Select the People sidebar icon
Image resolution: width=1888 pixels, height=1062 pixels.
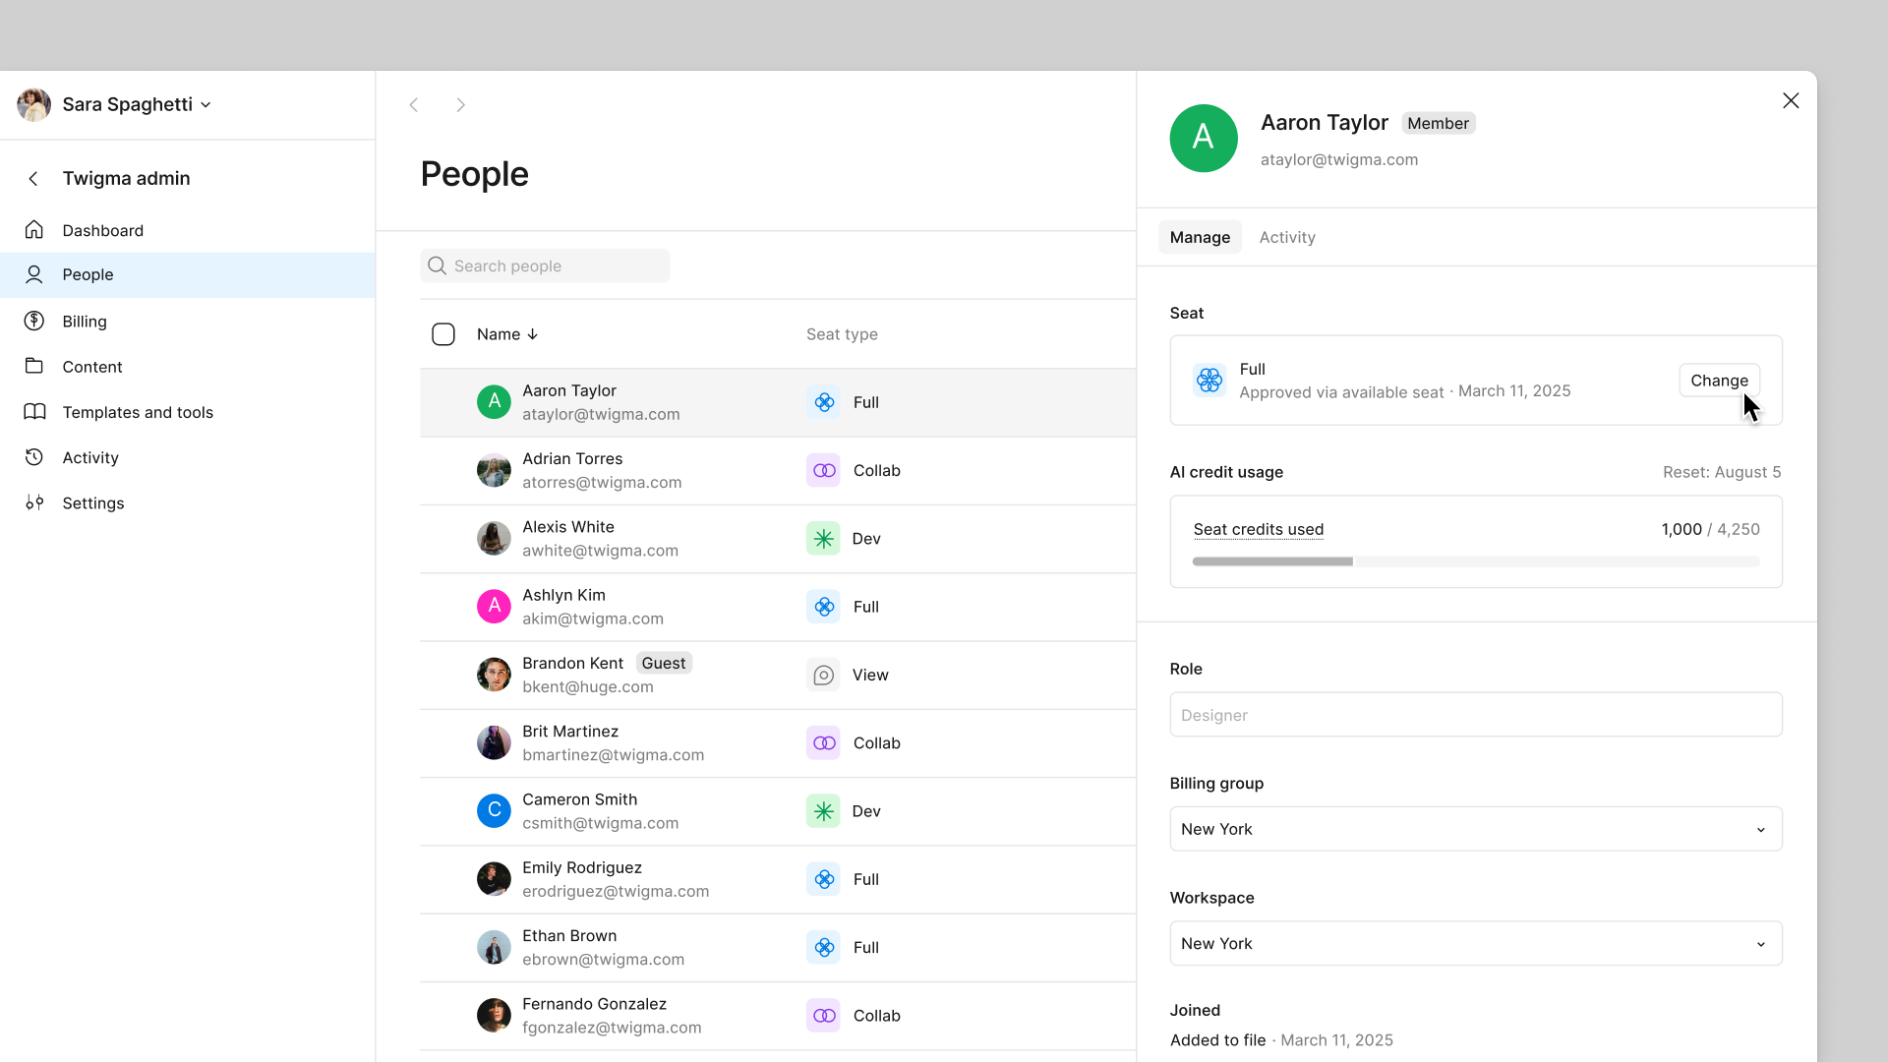[x=33, y=274]
